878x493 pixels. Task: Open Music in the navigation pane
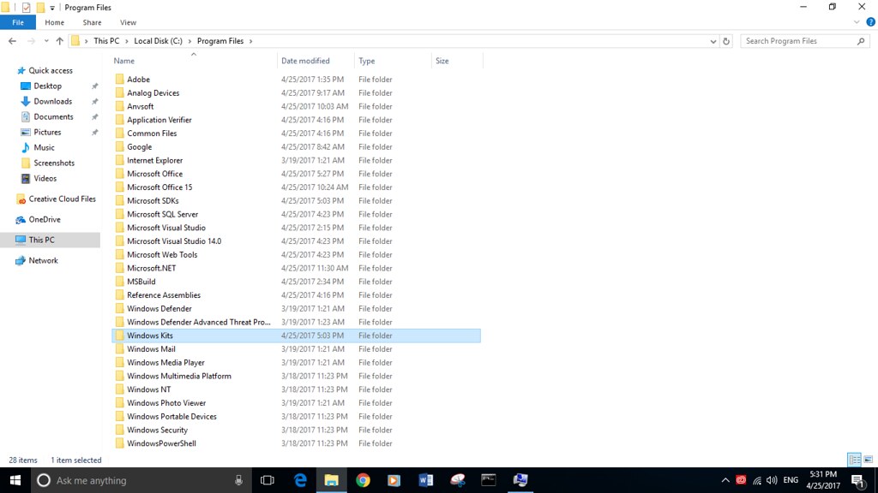pos(44,147)
